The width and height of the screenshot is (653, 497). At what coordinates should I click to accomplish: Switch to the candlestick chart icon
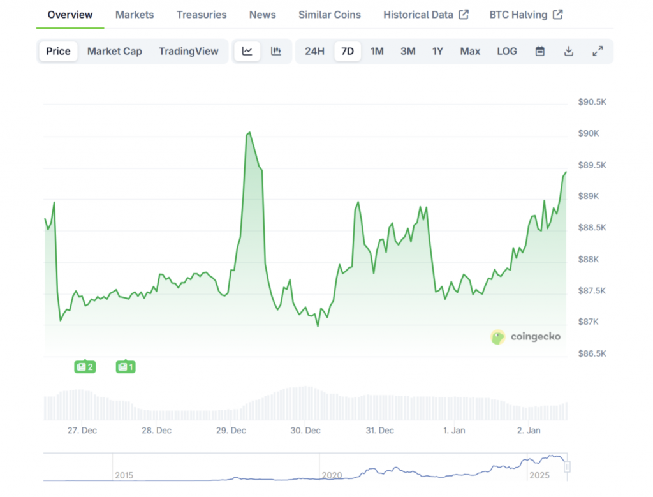[276, 51]
